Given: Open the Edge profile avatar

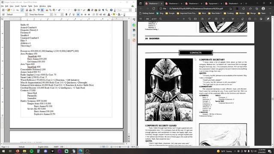Looking at the screenshot, I should coord(263,9).
